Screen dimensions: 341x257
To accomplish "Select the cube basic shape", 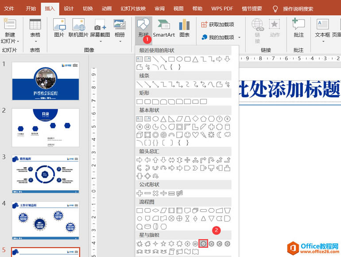I will tap(139, 134).
